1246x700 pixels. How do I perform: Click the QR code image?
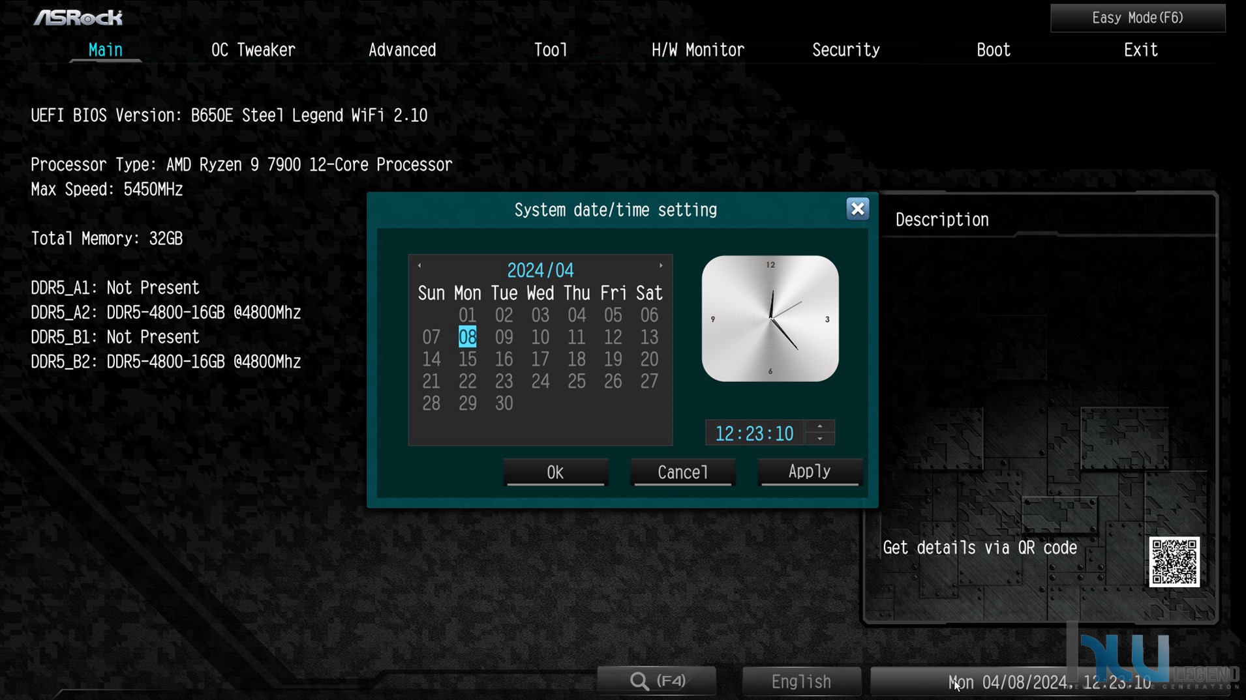(x=1174, y=562)
